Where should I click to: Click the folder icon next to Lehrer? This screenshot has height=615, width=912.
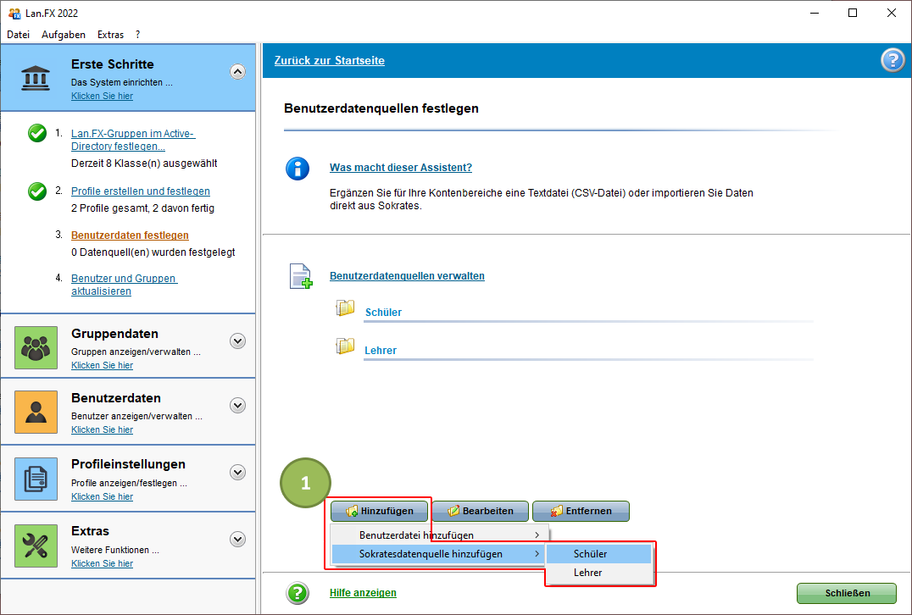coord(345,346)
